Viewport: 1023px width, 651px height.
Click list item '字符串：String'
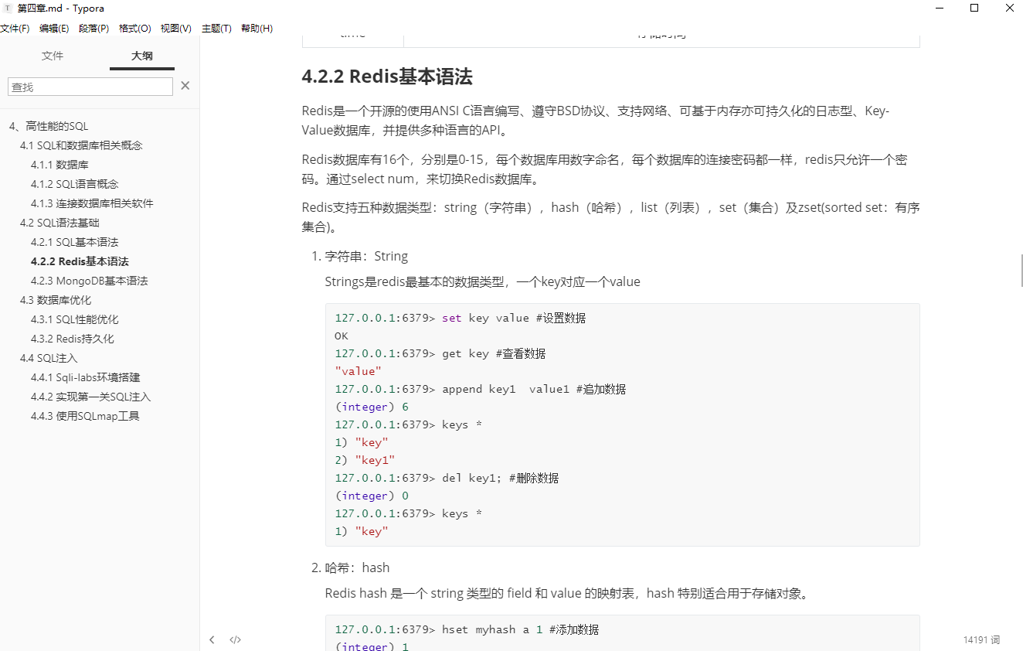(x=366, y=256)
